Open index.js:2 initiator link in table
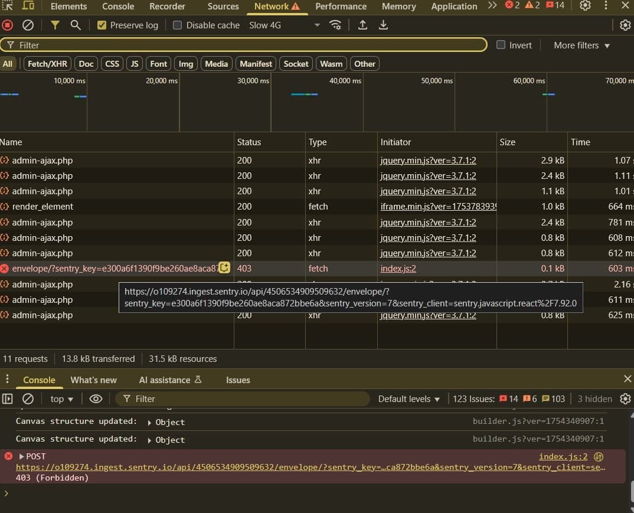Screen dimensions: 634x513 pos(398,269)
